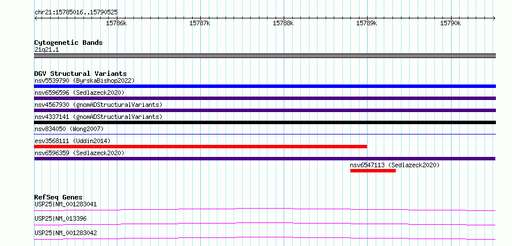The width and height of the screenshot is (512, 246).
Task: Click the purple nsv6596596 variant bar
Action: click(x=265, y=98)
